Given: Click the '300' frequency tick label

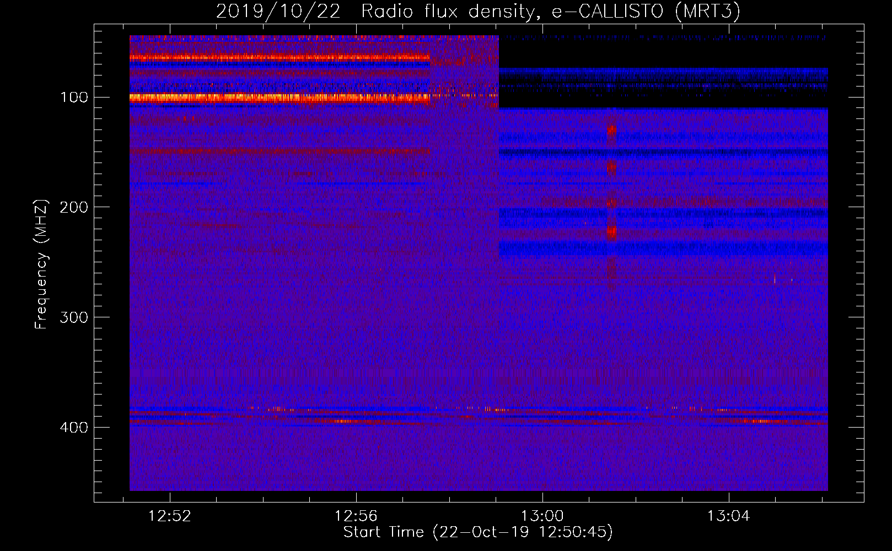Looking at the screenshot, I should (x=74, y=317).
